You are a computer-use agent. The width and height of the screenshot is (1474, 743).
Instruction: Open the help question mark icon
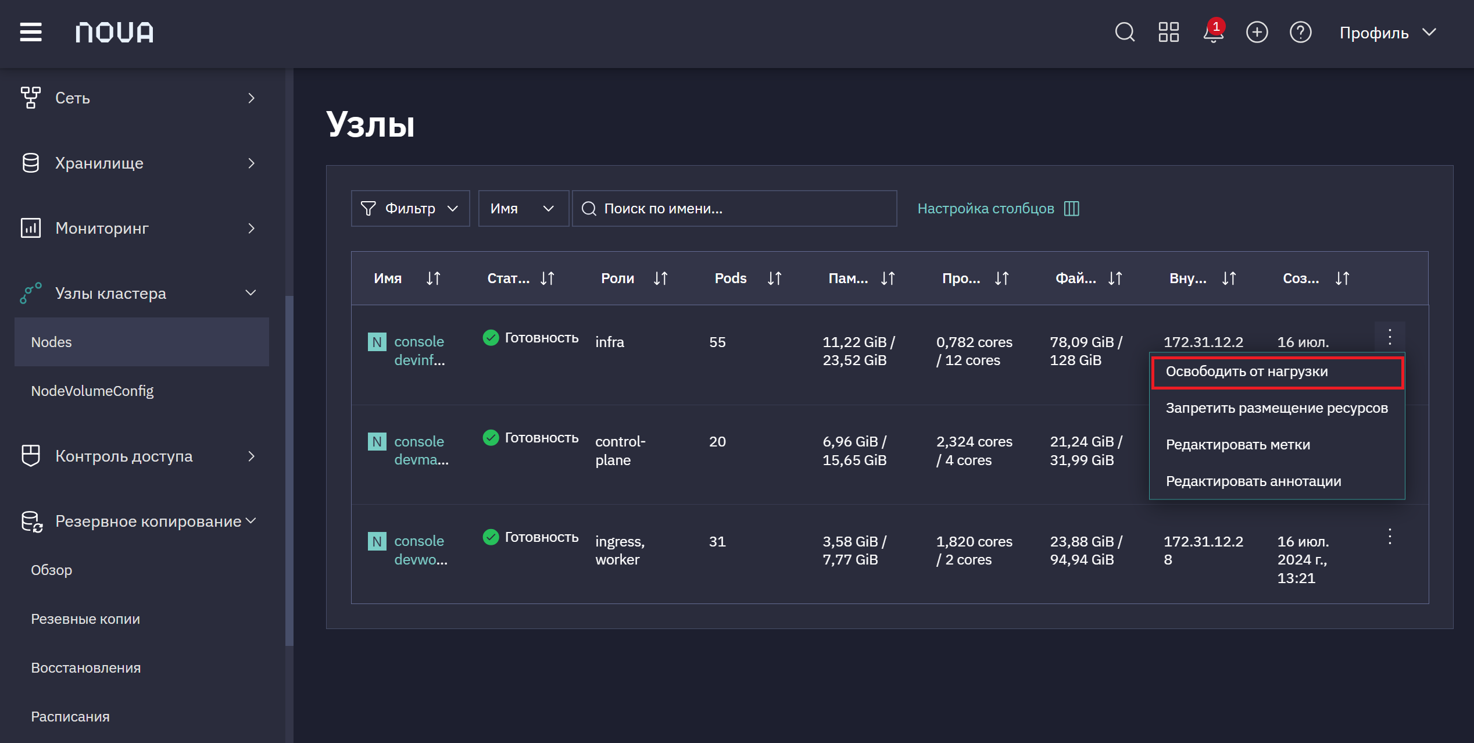(1300, 32)
